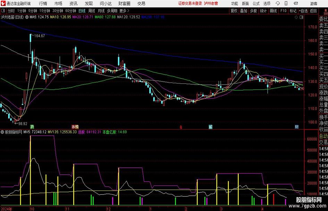Open the mail envelope icon
The image size is (328, 211).
coord(296,3)
